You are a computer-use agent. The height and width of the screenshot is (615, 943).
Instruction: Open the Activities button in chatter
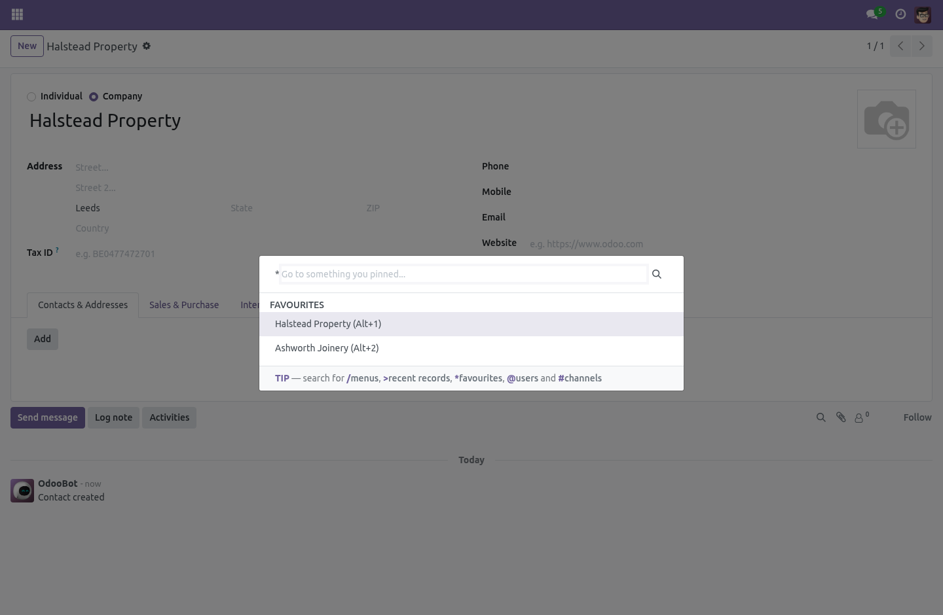coord(170,417)
